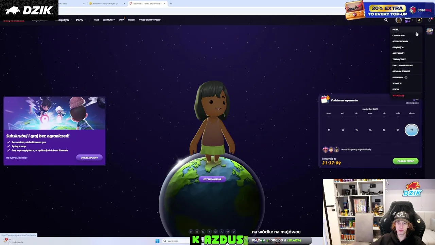Image resolution: width=435 pixels, height=245 pixels.
Task: Open the Instagram footer icon
Action: [x=215, y=232]
